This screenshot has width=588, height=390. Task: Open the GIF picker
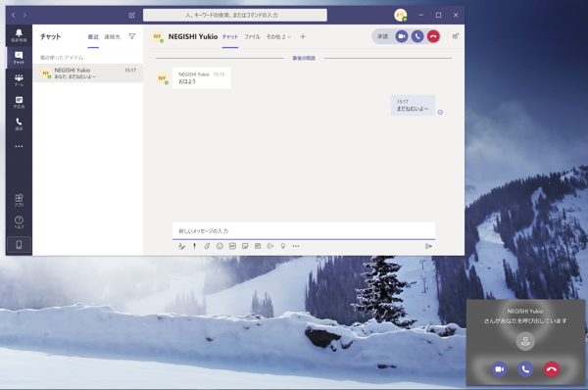click(x=232, y=246)
